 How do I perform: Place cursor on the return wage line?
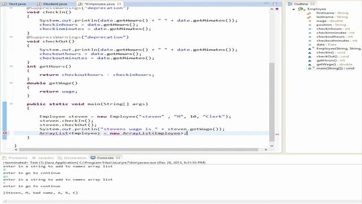coord(58,92)
